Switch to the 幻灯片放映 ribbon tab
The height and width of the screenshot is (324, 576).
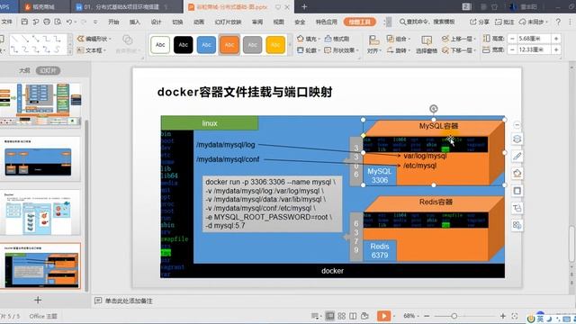click(x=228, y=22)
